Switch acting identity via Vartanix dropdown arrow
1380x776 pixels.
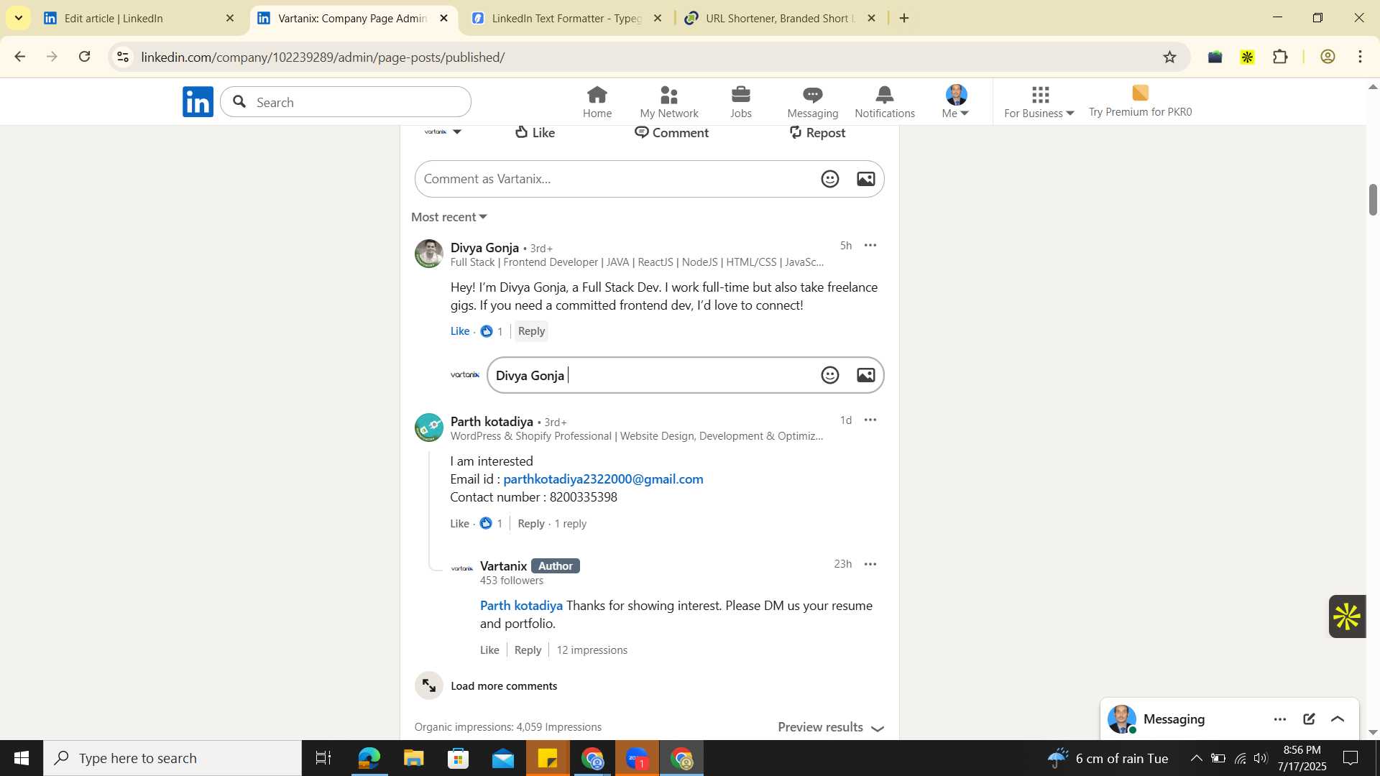pyautogui.click(x=457, y=132)
